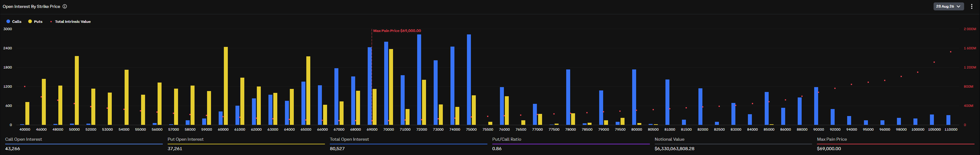Click the 77500 strike label on the x-axis

pyautogui.click(x=554, y=130)
